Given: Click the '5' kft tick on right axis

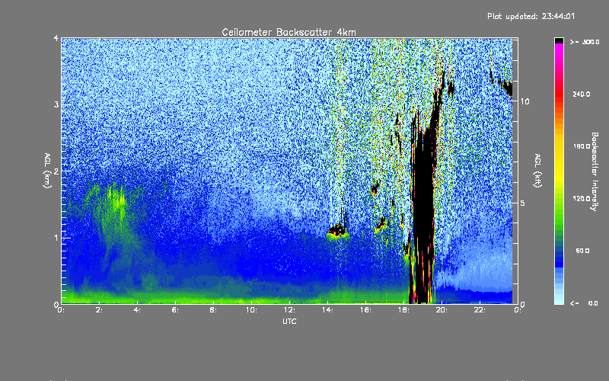Looking at the screenshot, I should point(523,203).
